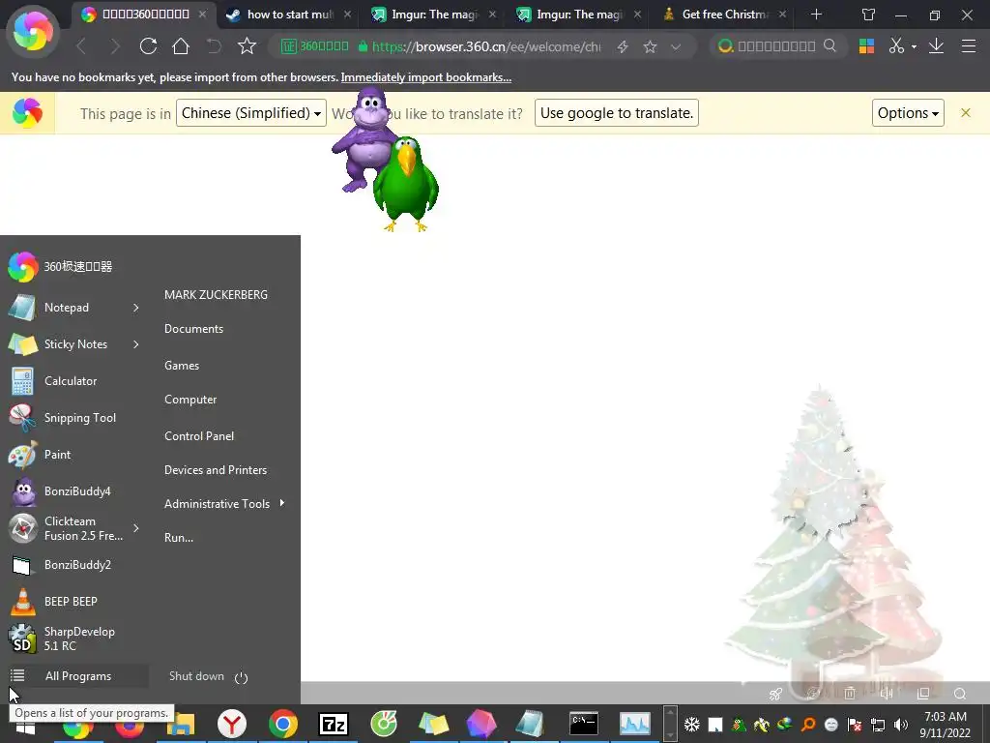Click 'Use google to translate.' button
The image size is (990, 743).
[616, 113]
